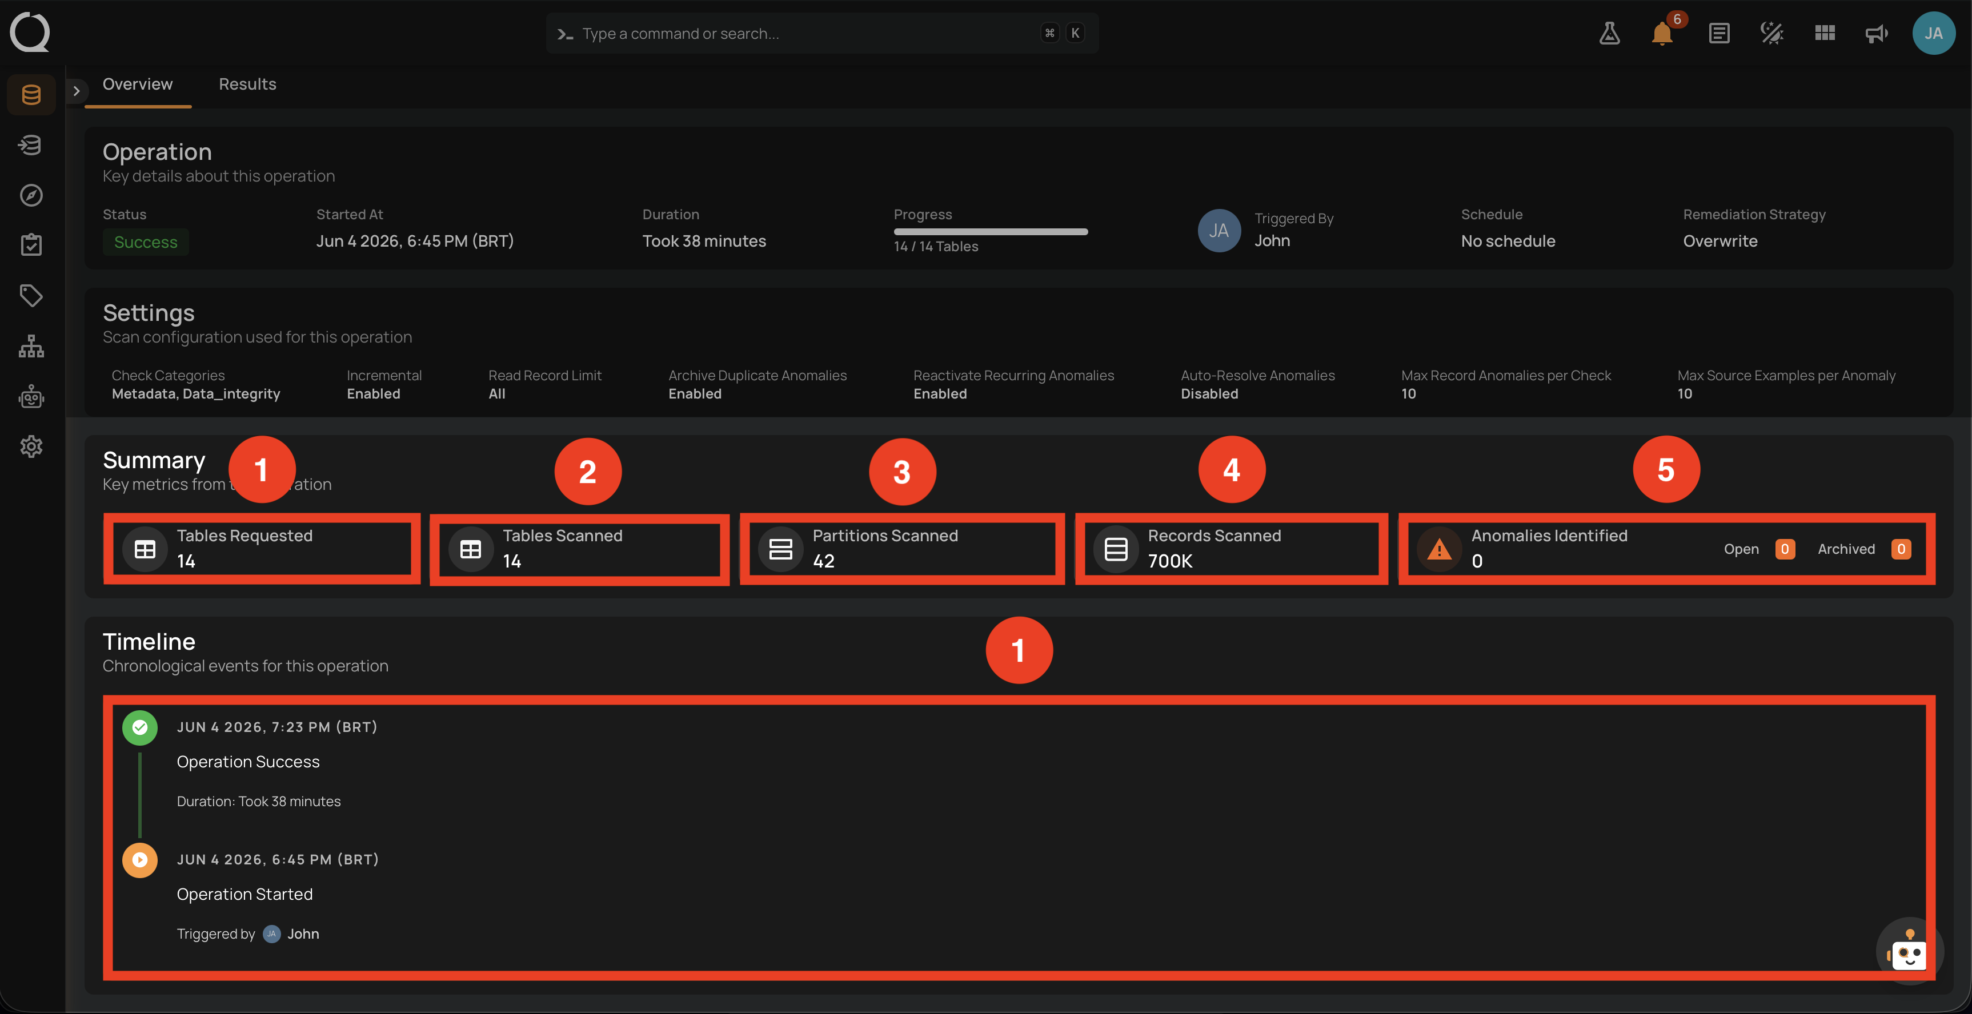The height and width of the screenshot is (1014, 1972).
Task: Open the Explore compass icon
Action: click(x=31, y=195)
